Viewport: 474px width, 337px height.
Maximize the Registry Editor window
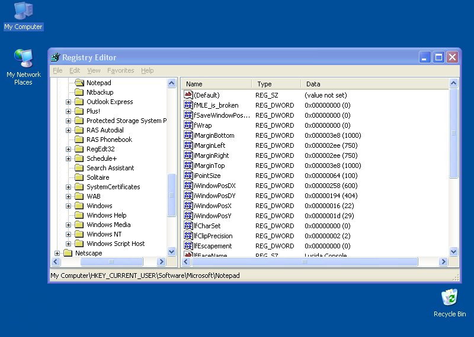438,57
